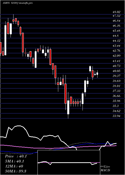Click the lowest white candle near 33.94
This screenshot has width=125, height=175.
(x=68, y=107)
